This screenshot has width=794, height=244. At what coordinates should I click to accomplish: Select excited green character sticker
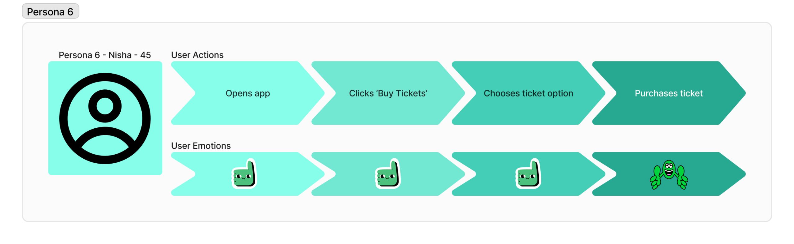(x=669, y=174)
